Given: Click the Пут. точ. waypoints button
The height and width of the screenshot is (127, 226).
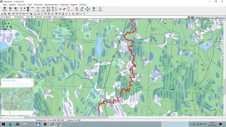Looking at the screenshot, I should (204, 17).
